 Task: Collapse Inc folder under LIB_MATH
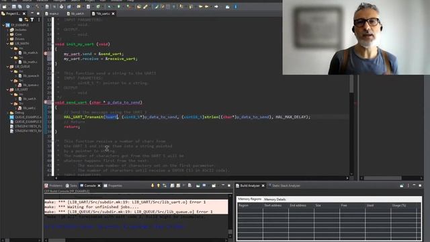[11, 48]
